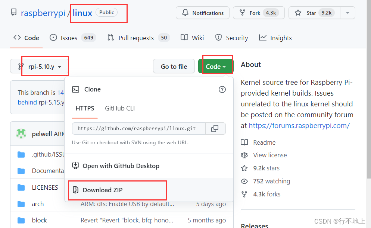Open the rpi-5.10.y branch selector
This screenshot has height=228, width=371.
click(40, 67)
